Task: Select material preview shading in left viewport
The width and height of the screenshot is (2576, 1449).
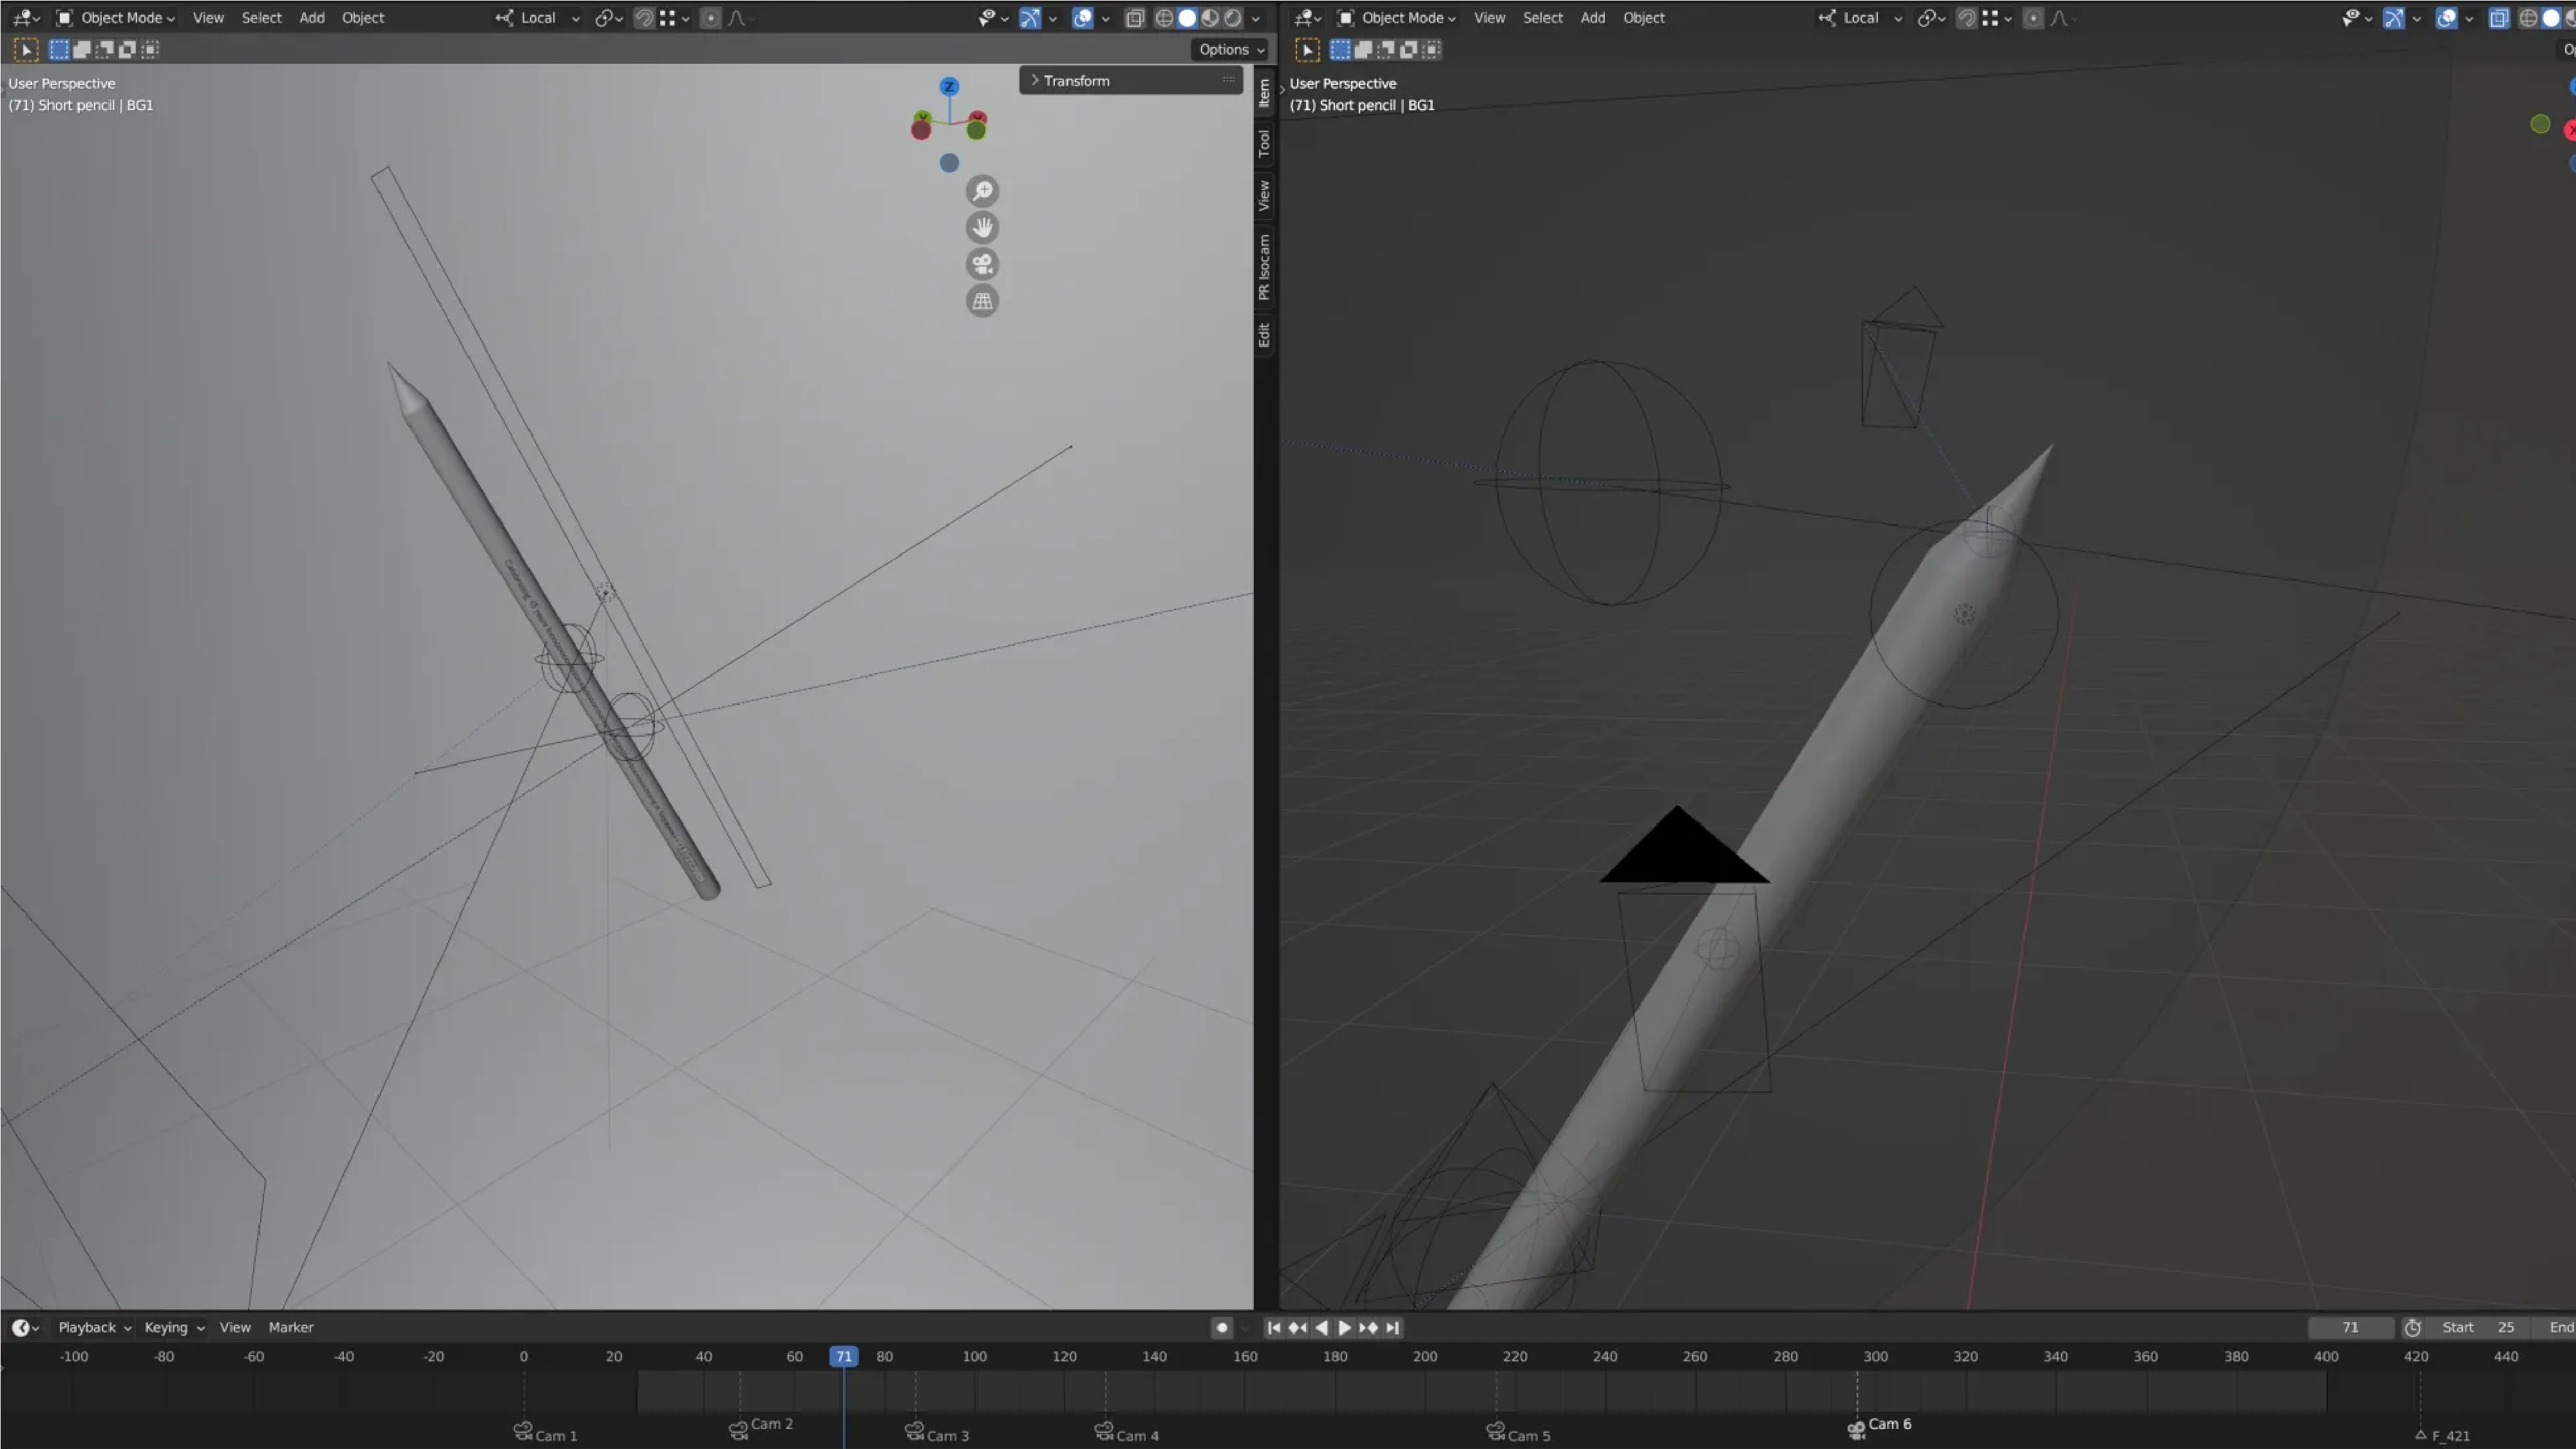Action: pyautogui.click(x=1210, y=18)
